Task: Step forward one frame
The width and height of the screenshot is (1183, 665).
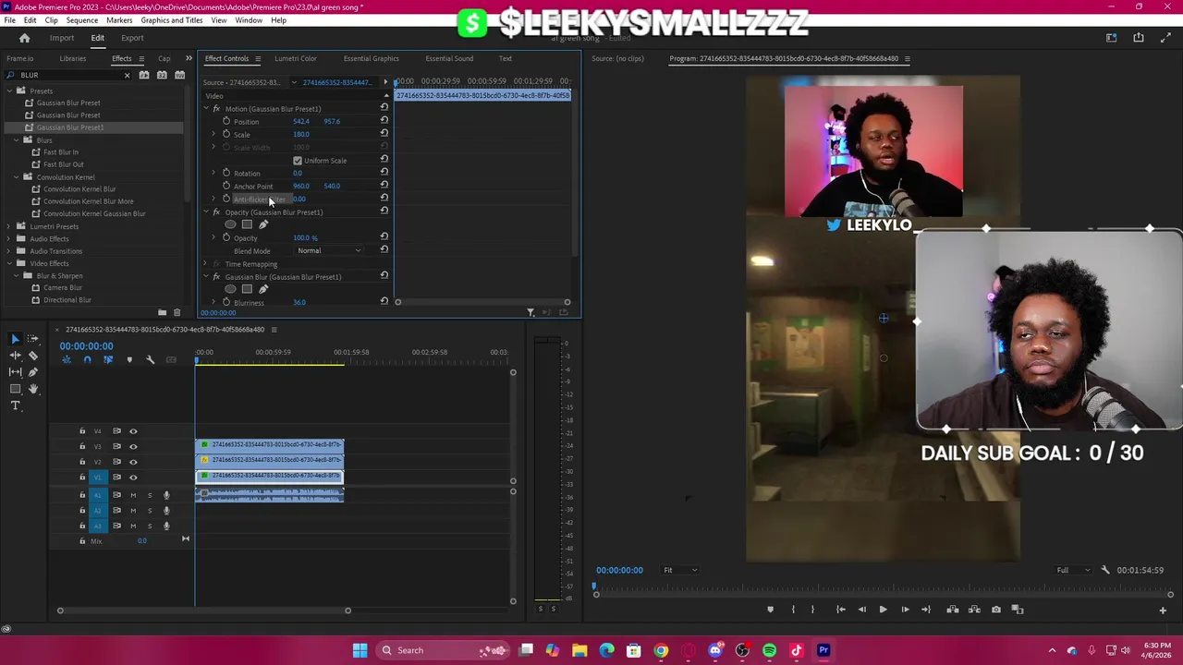Action: pyautogui.click(x=905, y=610)
